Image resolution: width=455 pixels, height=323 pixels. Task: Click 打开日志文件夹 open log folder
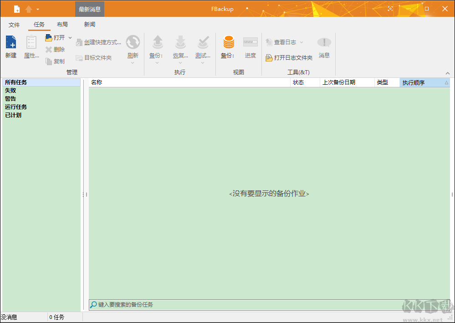click(x=289, y=58)
